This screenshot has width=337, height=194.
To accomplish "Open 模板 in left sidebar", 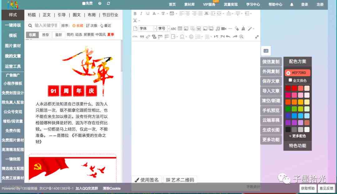I will click(x=13, y=35).
